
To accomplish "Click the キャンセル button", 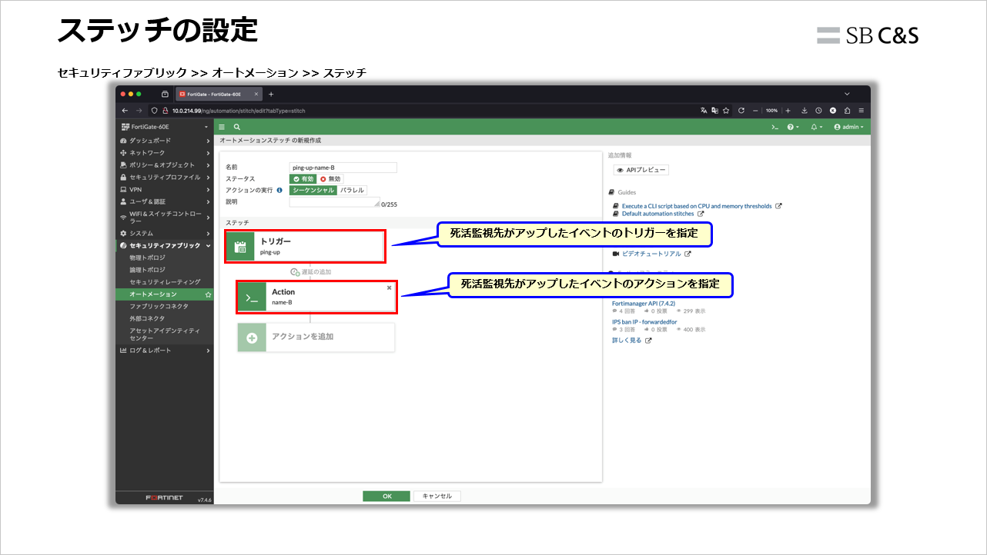I will click(x=437, y=497).
